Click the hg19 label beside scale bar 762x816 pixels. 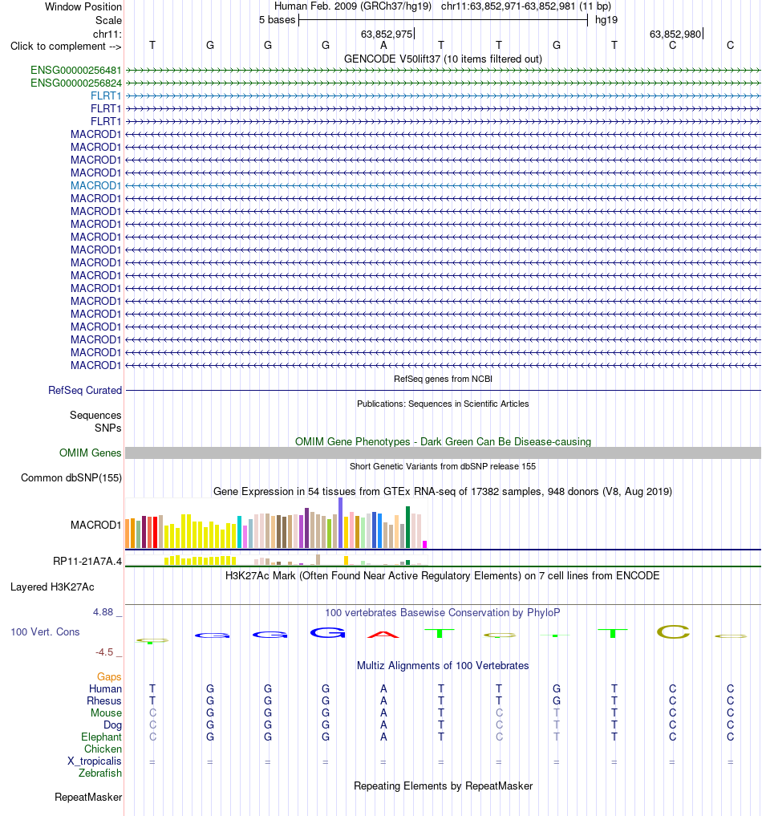[606, 20]
